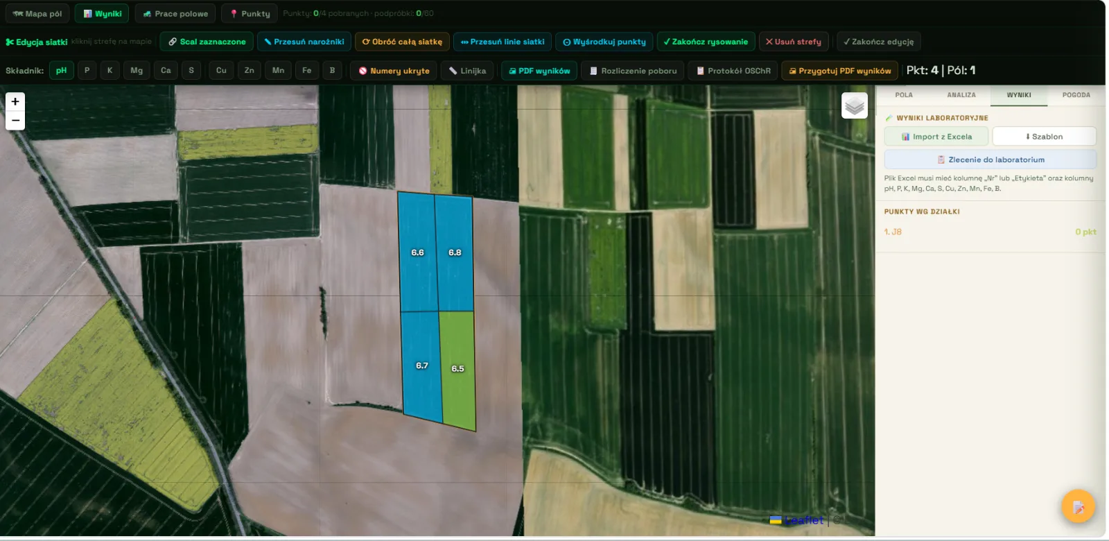Click Import z Excela button

click(x=936, y=137)
